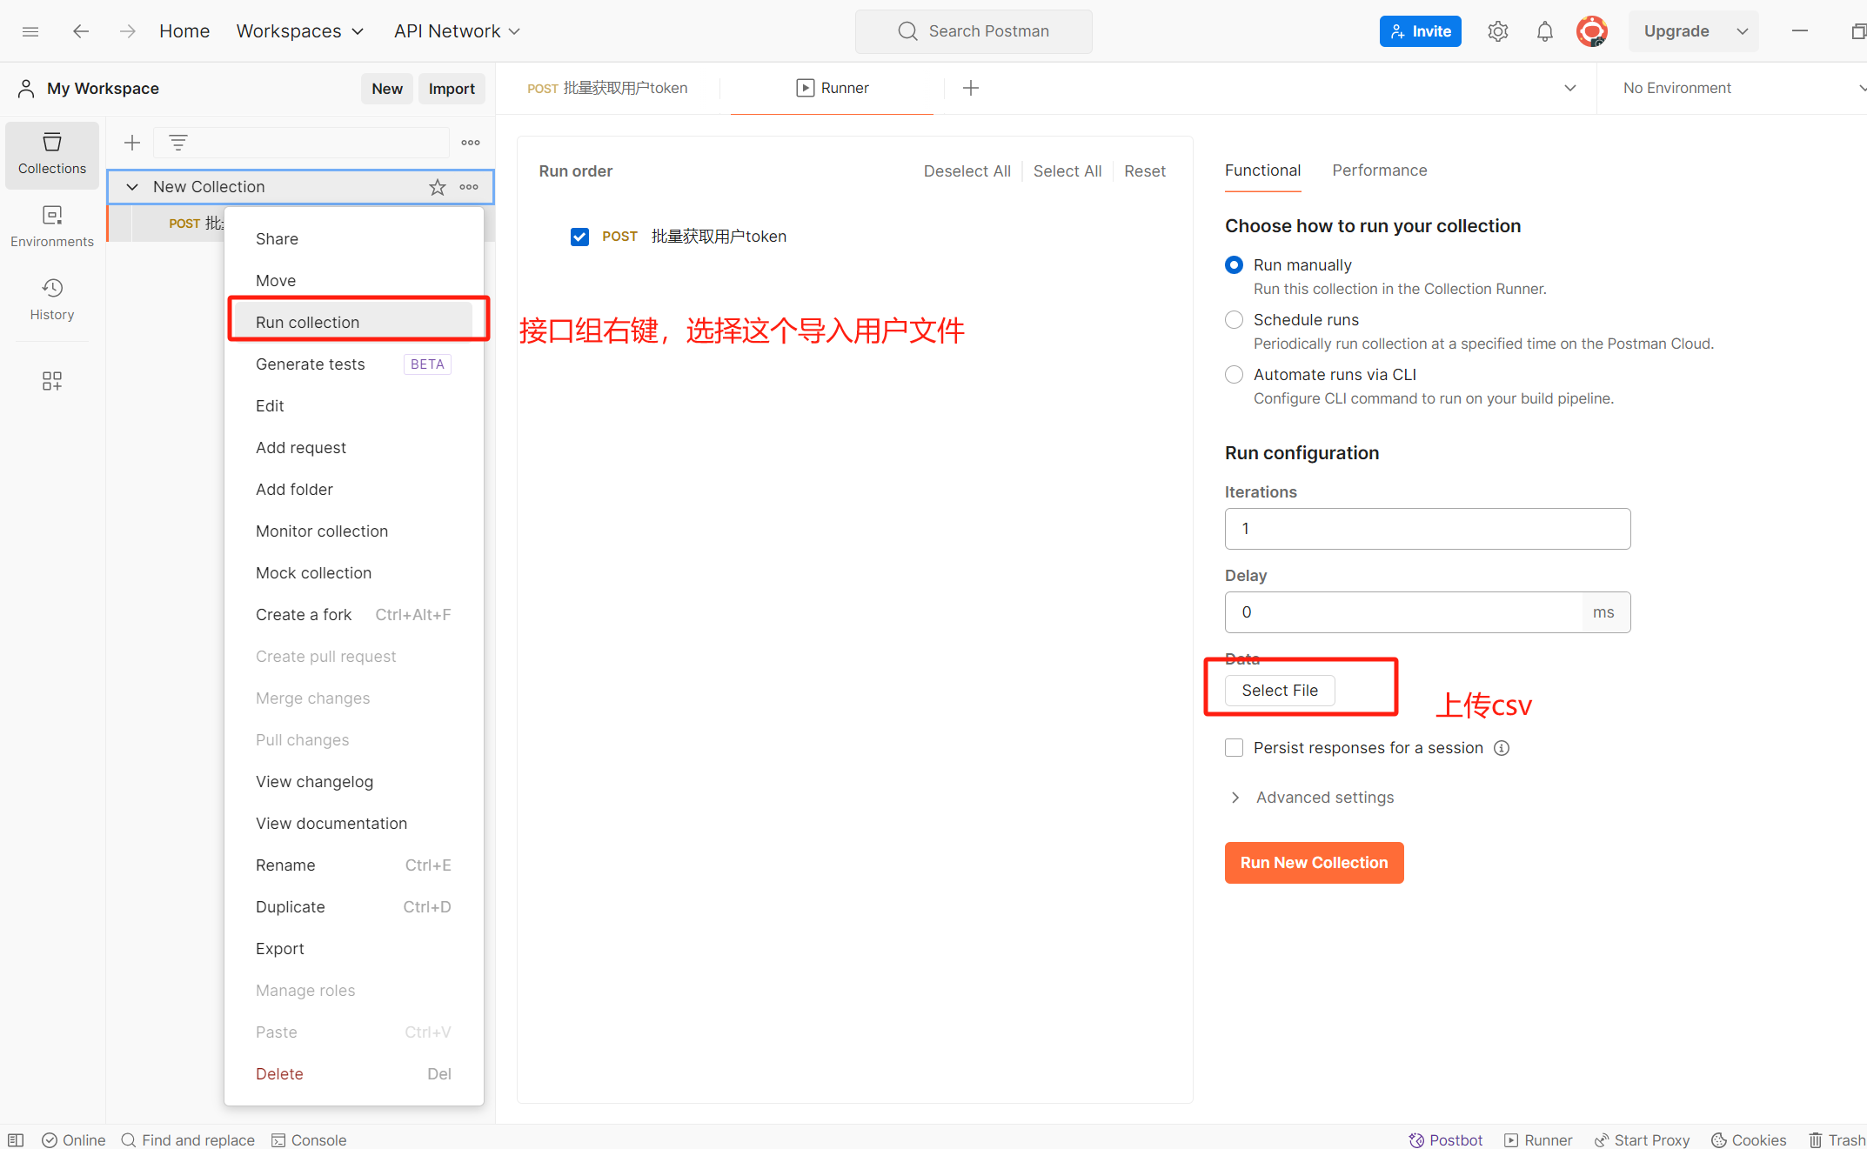The height and width of the screenshot is (1149, 1867).
Task: Open Postbot in the status bar
Action: pyautogui.click(x=1445, y=1139)
